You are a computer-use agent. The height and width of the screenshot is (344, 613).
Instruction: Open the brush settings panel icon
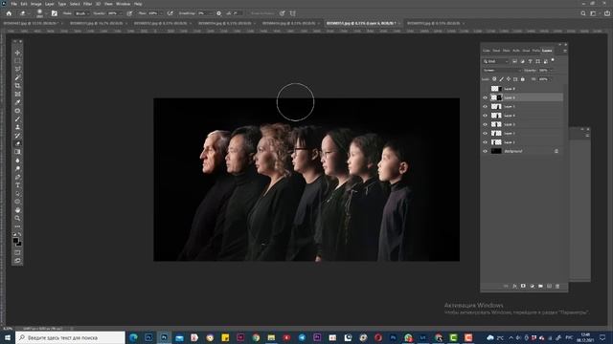[x=55, y=13]
